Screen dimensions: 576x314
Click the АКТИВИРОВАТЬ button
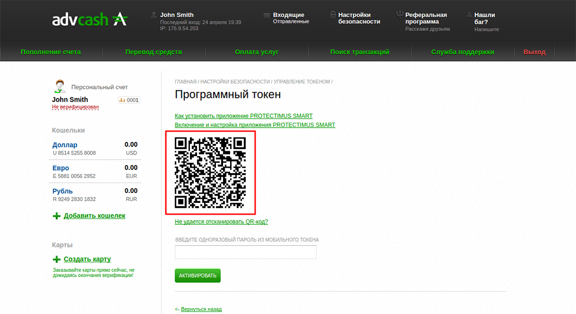[x=198, y=276]
